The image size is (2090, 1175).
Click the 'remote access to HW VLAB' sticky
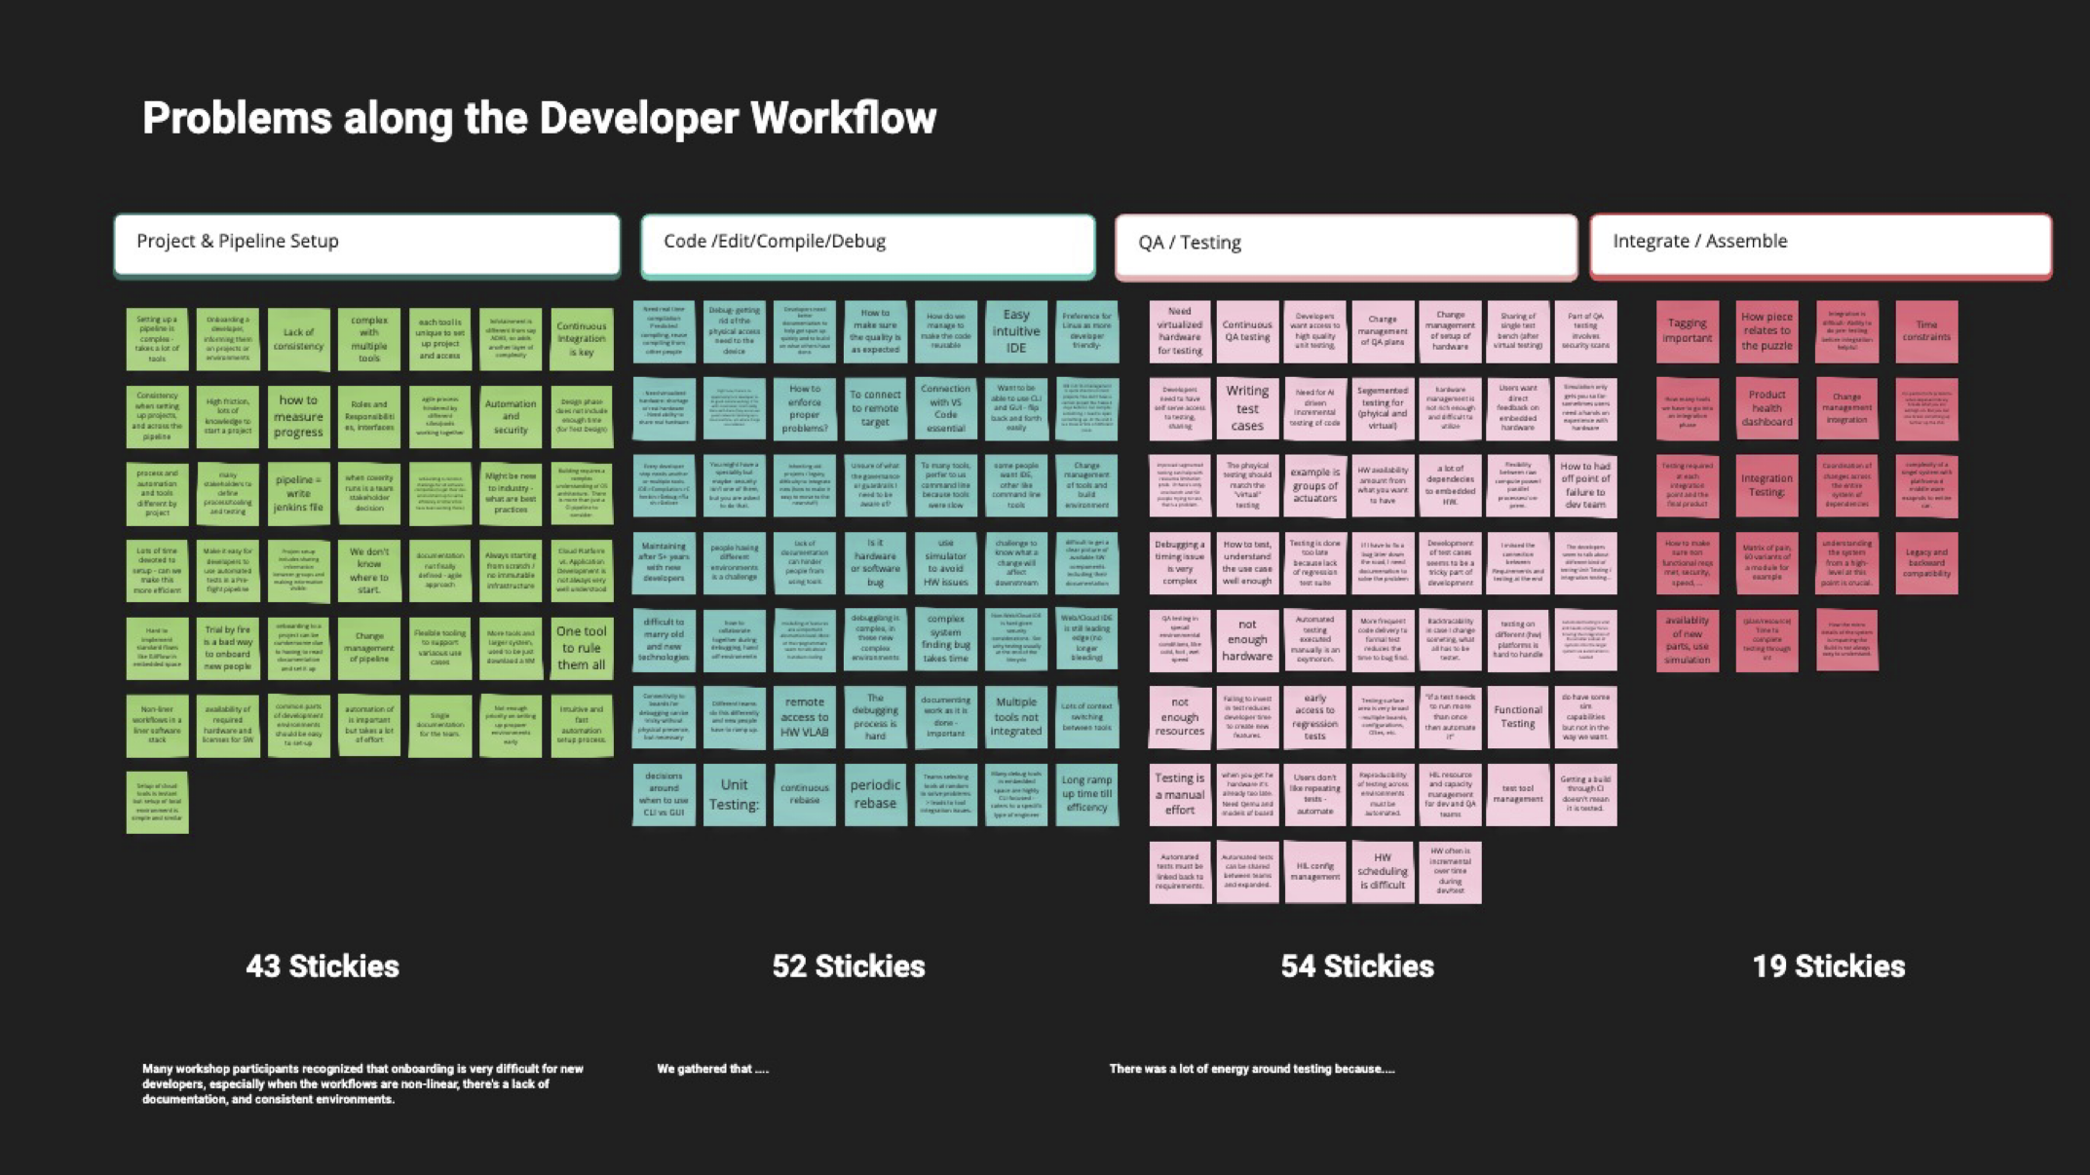tap(804, 717)
